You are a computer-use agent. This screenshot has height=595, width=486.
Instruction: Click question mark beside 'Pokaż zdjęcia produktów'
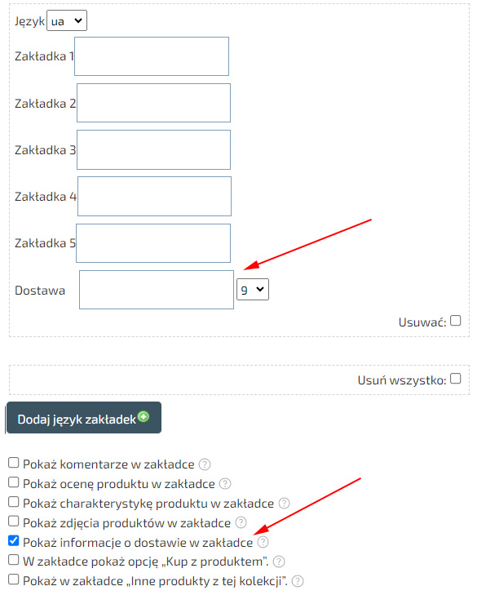[241, 522]
